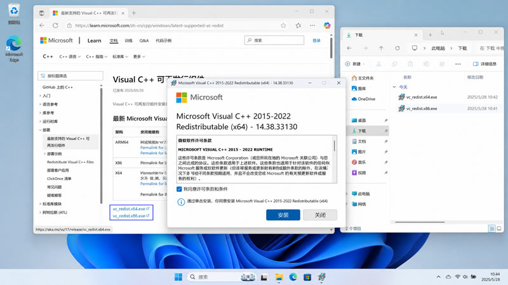Viewport: 508px width, 285px height.
Task: Click the Edge back arrow icon
Action: 42,25
